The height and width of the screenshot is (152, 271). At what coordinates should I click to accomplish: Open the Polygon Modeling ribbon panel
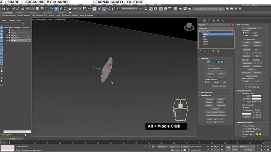(9, 15)
